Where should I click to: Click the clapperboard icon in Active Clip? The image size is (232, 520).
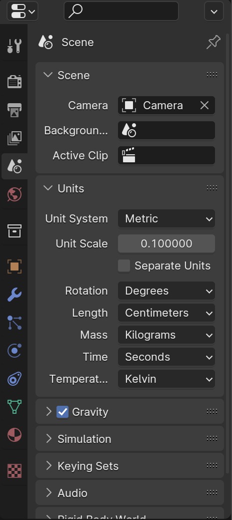coord(128,155)
